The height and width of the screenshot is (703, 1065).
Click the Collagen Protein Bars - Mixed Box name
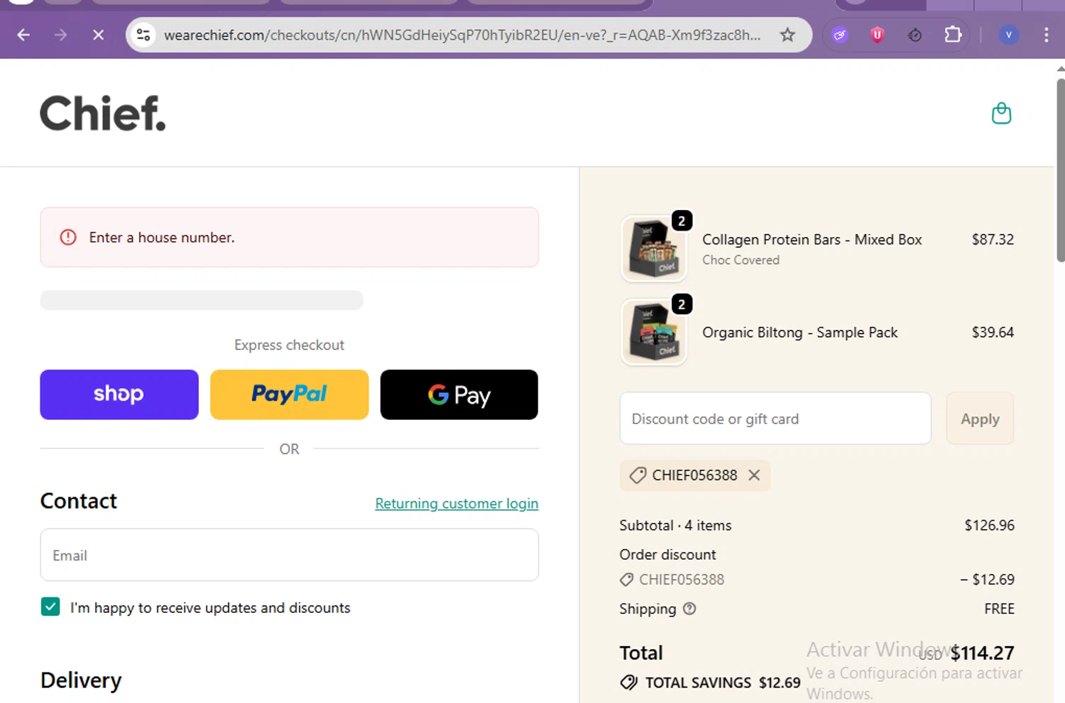click(x=812, y=240)
